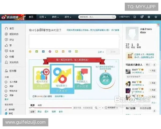Screen dimensions: 161x129
Task: Close the follow game promotion banner
Action: [116, 62]
